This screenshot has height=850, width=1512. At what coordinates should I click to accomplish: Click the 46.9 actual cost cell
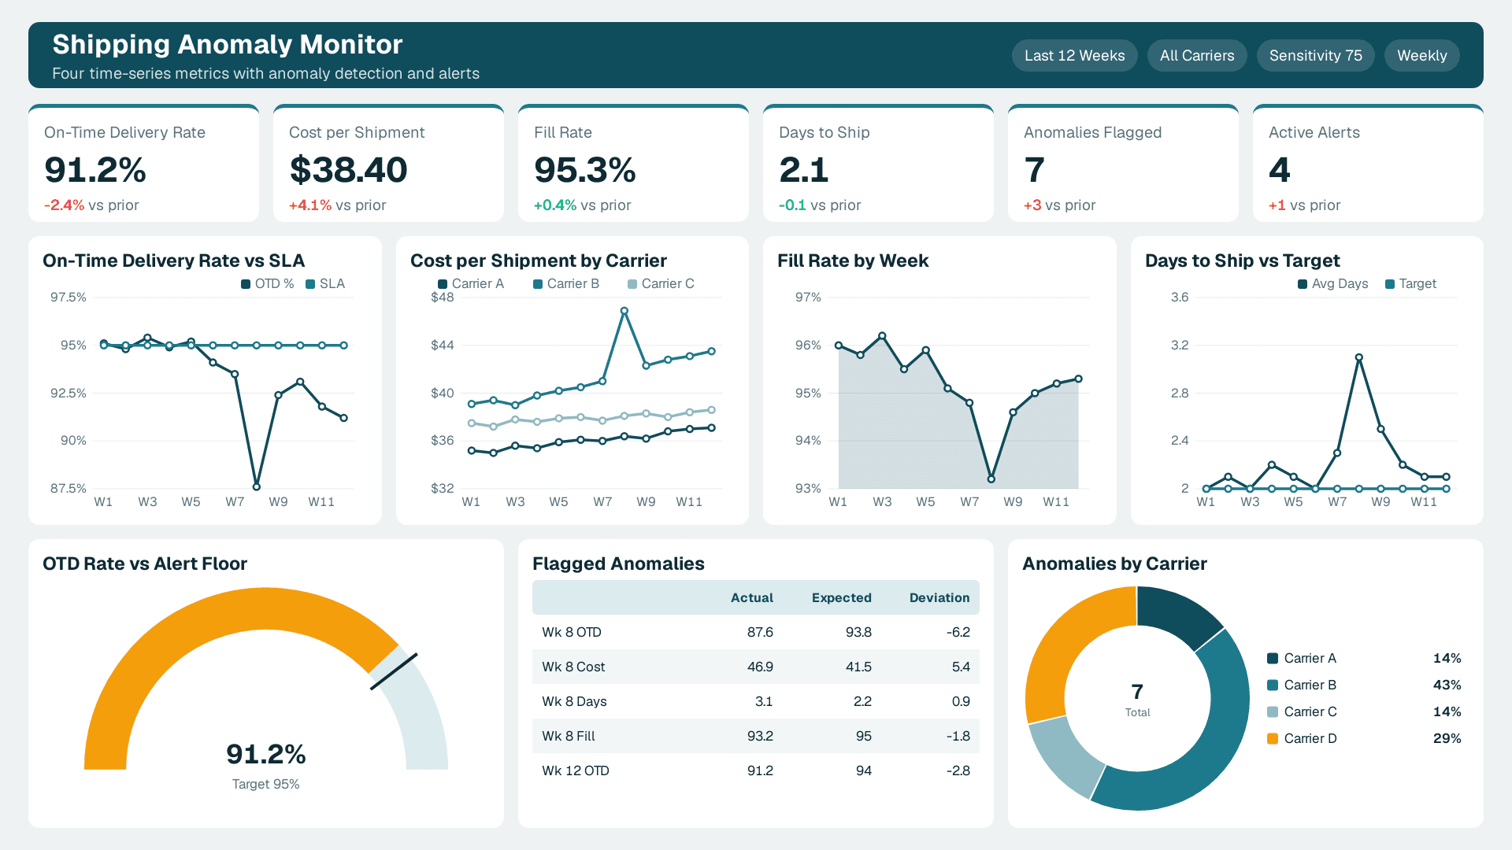click(x=760, y=667)
